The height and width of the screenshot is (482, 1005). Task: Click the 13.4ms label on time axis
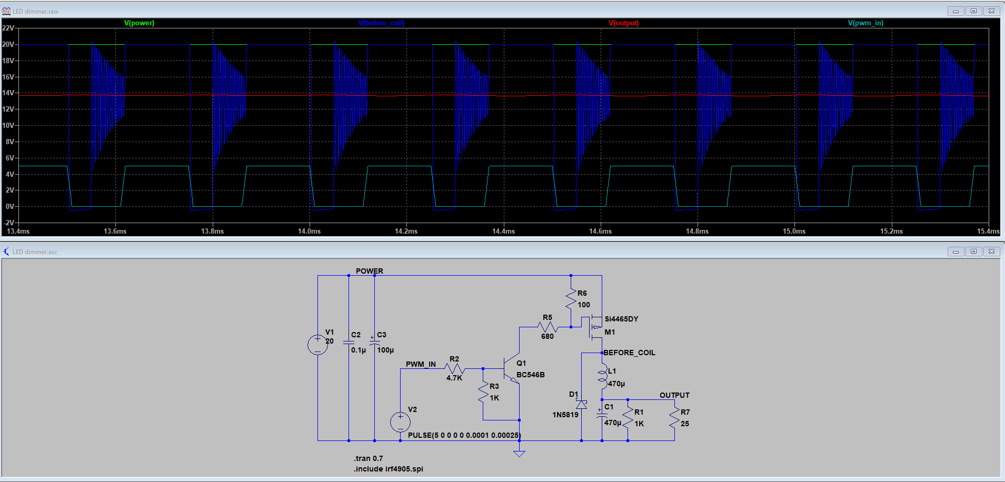(18, 231)
